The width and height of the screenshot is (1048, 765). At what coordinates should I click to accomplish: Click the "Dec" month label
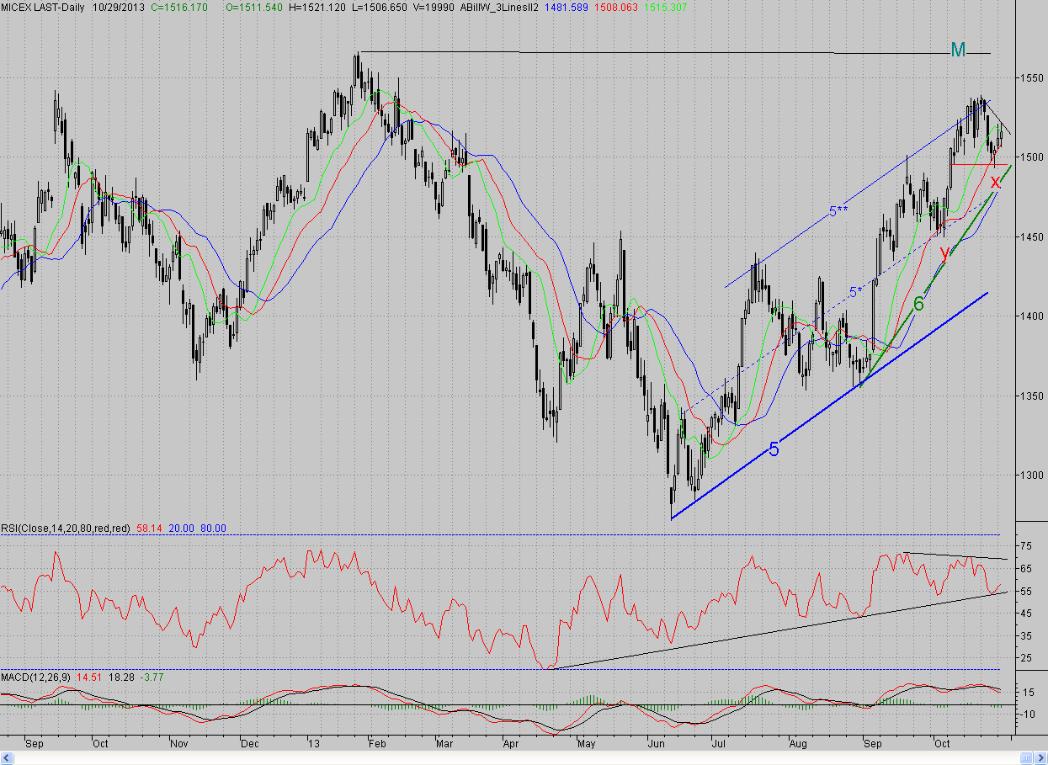point(248,744)
